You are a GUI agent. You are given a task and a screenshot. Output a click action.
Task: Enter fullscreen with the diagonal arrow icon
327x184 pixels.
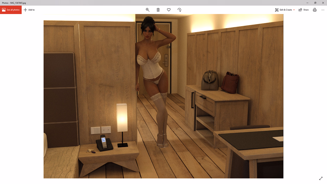point(321,178)
